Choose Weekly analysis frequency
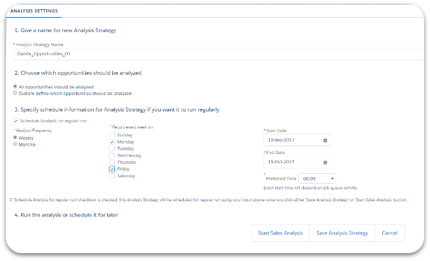Screen dimensions: 430x261 tap(15, 137)
